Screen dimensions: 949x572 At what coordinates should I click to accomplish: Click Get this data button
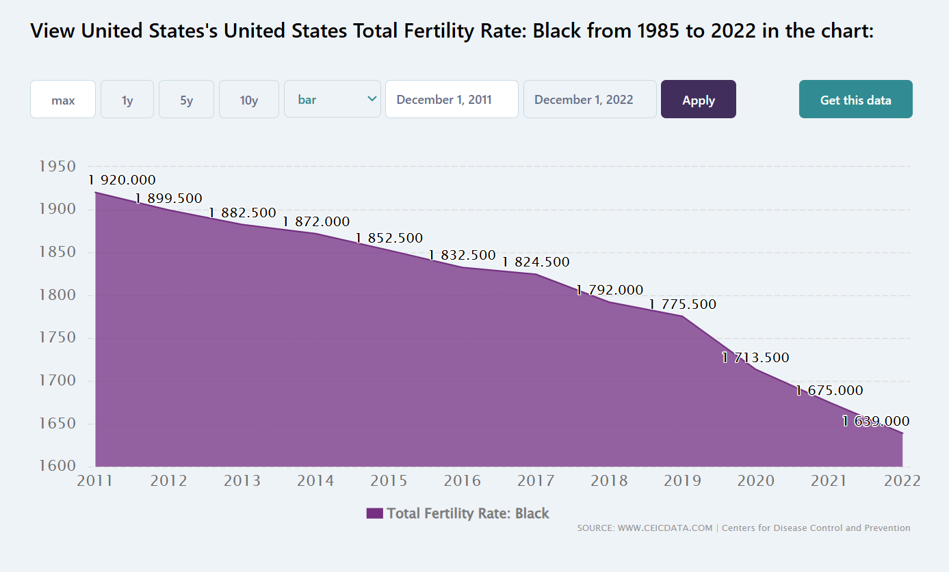pos(856,99)
